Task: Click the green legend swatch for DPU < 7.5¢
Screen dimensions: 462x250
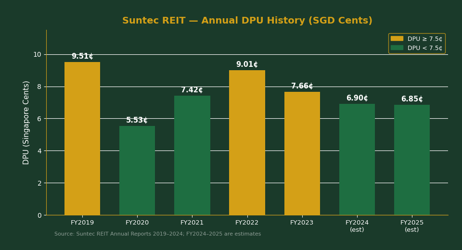Action: 397,48
